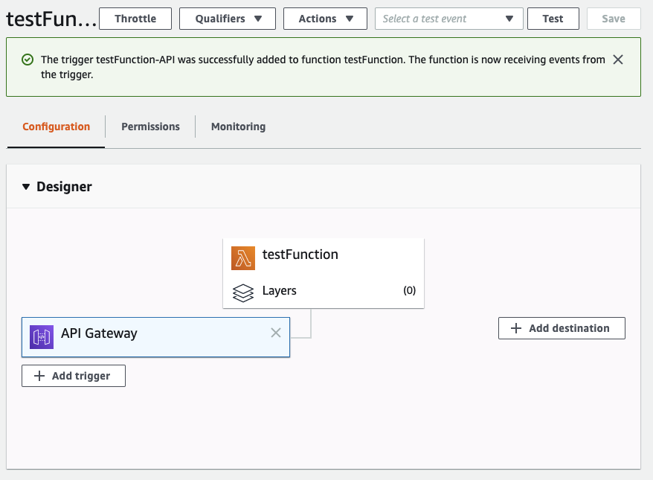Image resolution: width=653 pixels, height=480 pixels.
Task: Click the Layers stack icon
Action: (x=243, y=292)
